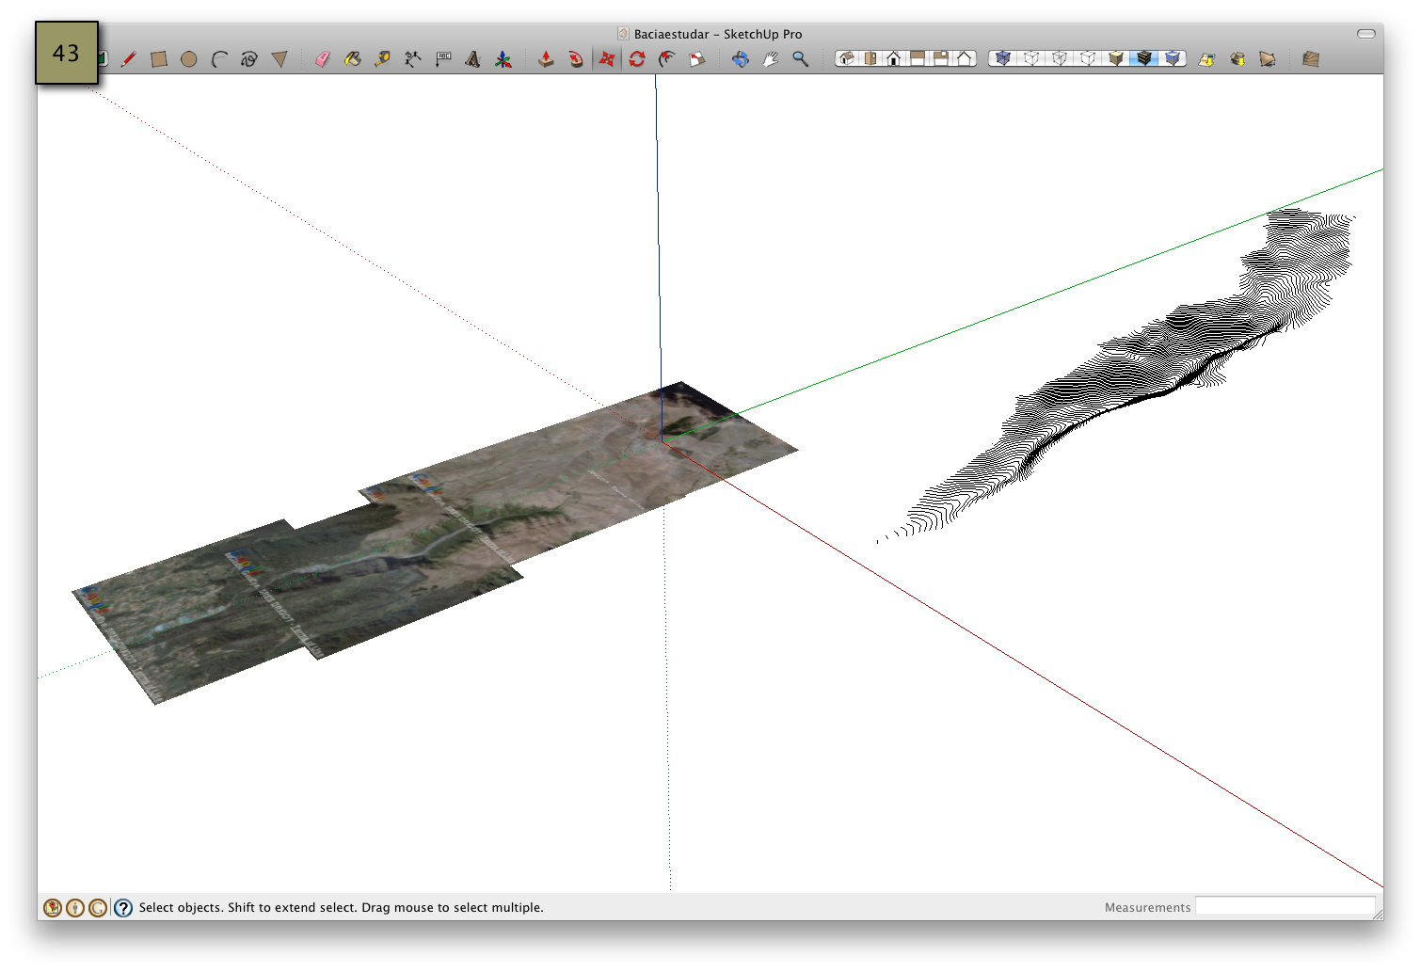Image resolution: width=1421 pixels, height=972 pixels.
Task: Pick the Arc tool
Action: point(217,58)
